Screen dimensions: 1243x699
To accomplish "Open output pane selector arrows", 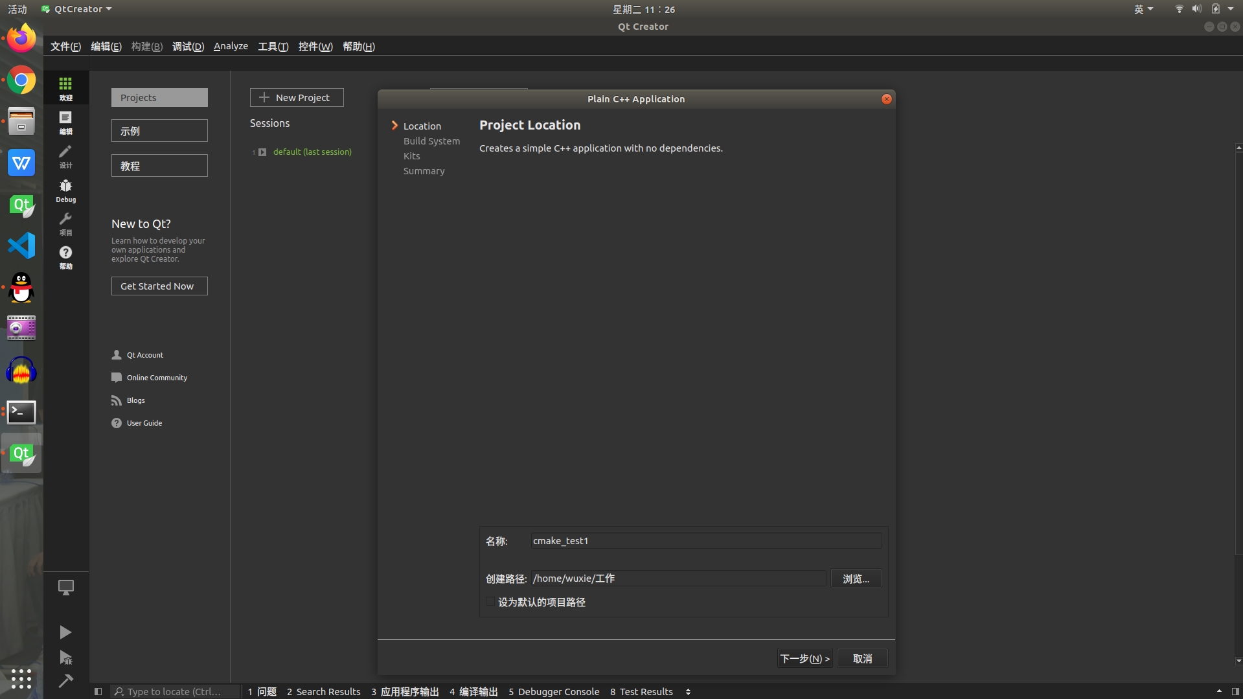I will coord(688,691).
